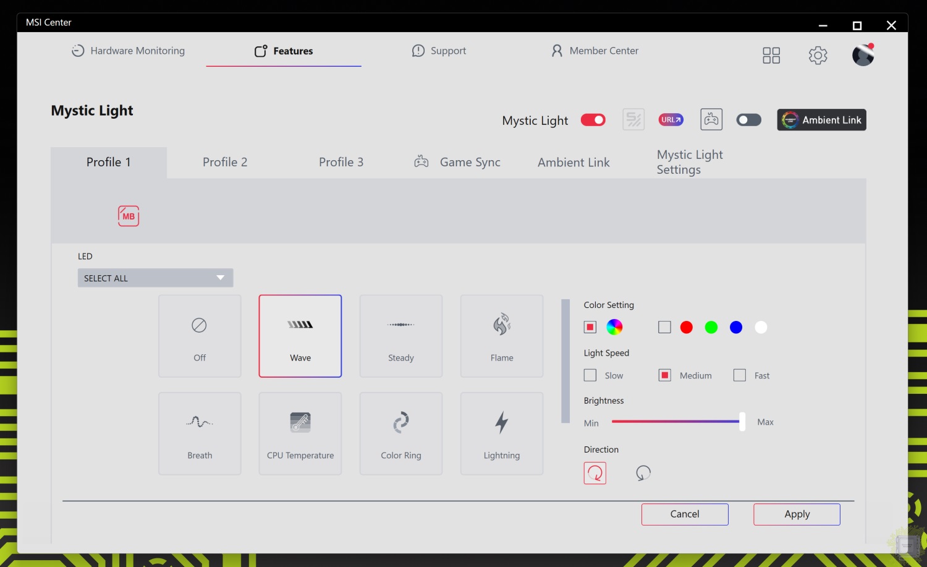Screen dimensions: 927x567
Task: Select the Color Ring effect
Action: pyautogui.click(x=400, y=433)
